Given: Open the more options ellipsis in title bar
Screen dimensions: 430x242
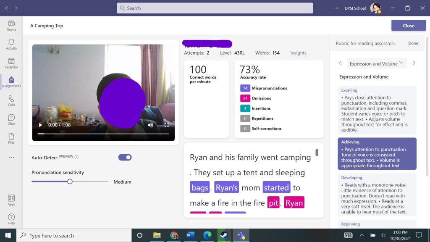Looking at the screenshot, I should 336,8.
